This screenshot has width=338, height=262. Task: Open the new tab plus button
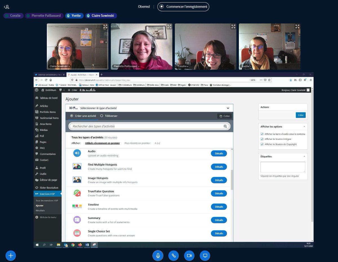pyautogui.click(x=101, y=75)
